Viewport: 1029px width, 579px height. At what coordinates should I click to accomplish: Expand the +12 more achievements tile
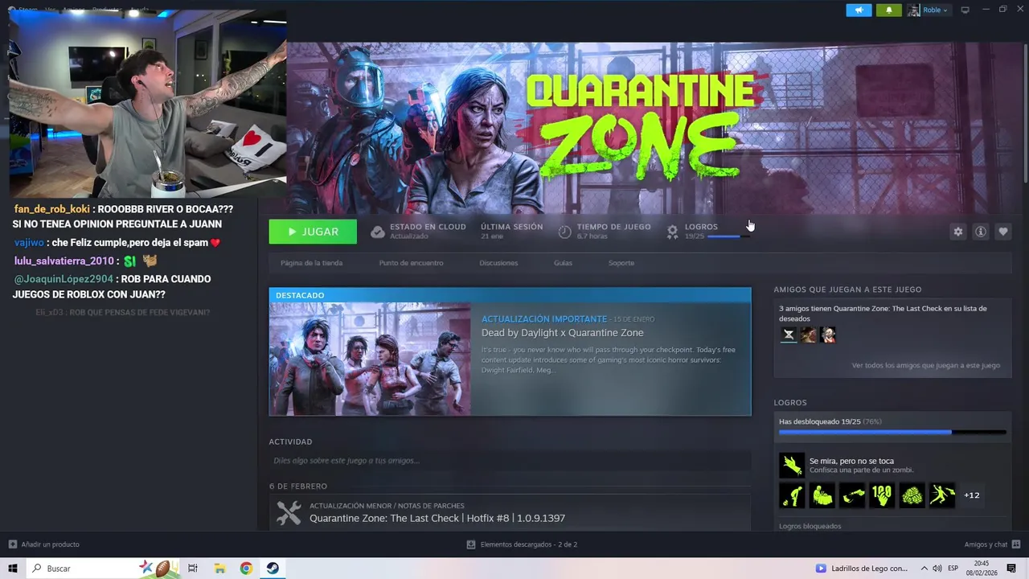(972, 495)
